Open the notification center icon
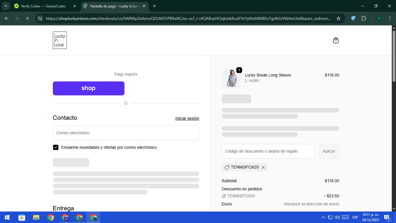 (x=387, y=217)
